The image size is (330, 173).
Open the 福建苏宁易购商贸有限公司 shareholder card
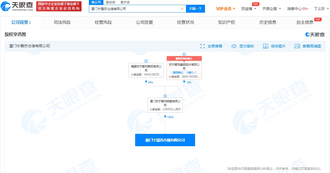(x=146, y=70)
